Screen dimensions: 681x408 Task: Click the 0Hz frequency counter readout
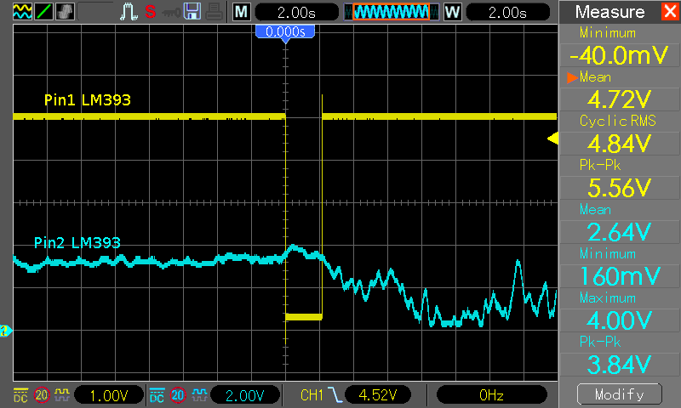click(x=491, y=395)
